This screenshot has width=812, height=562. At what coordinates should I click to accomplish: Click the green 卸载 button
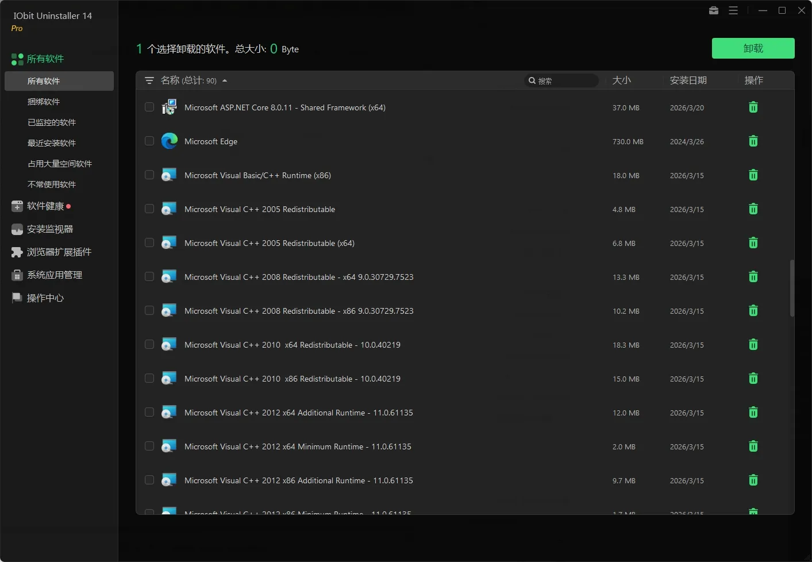[753, 48]
